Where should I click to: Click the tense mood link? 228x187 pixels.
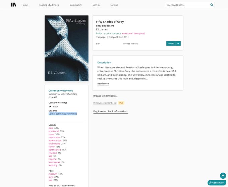point(51,134)
